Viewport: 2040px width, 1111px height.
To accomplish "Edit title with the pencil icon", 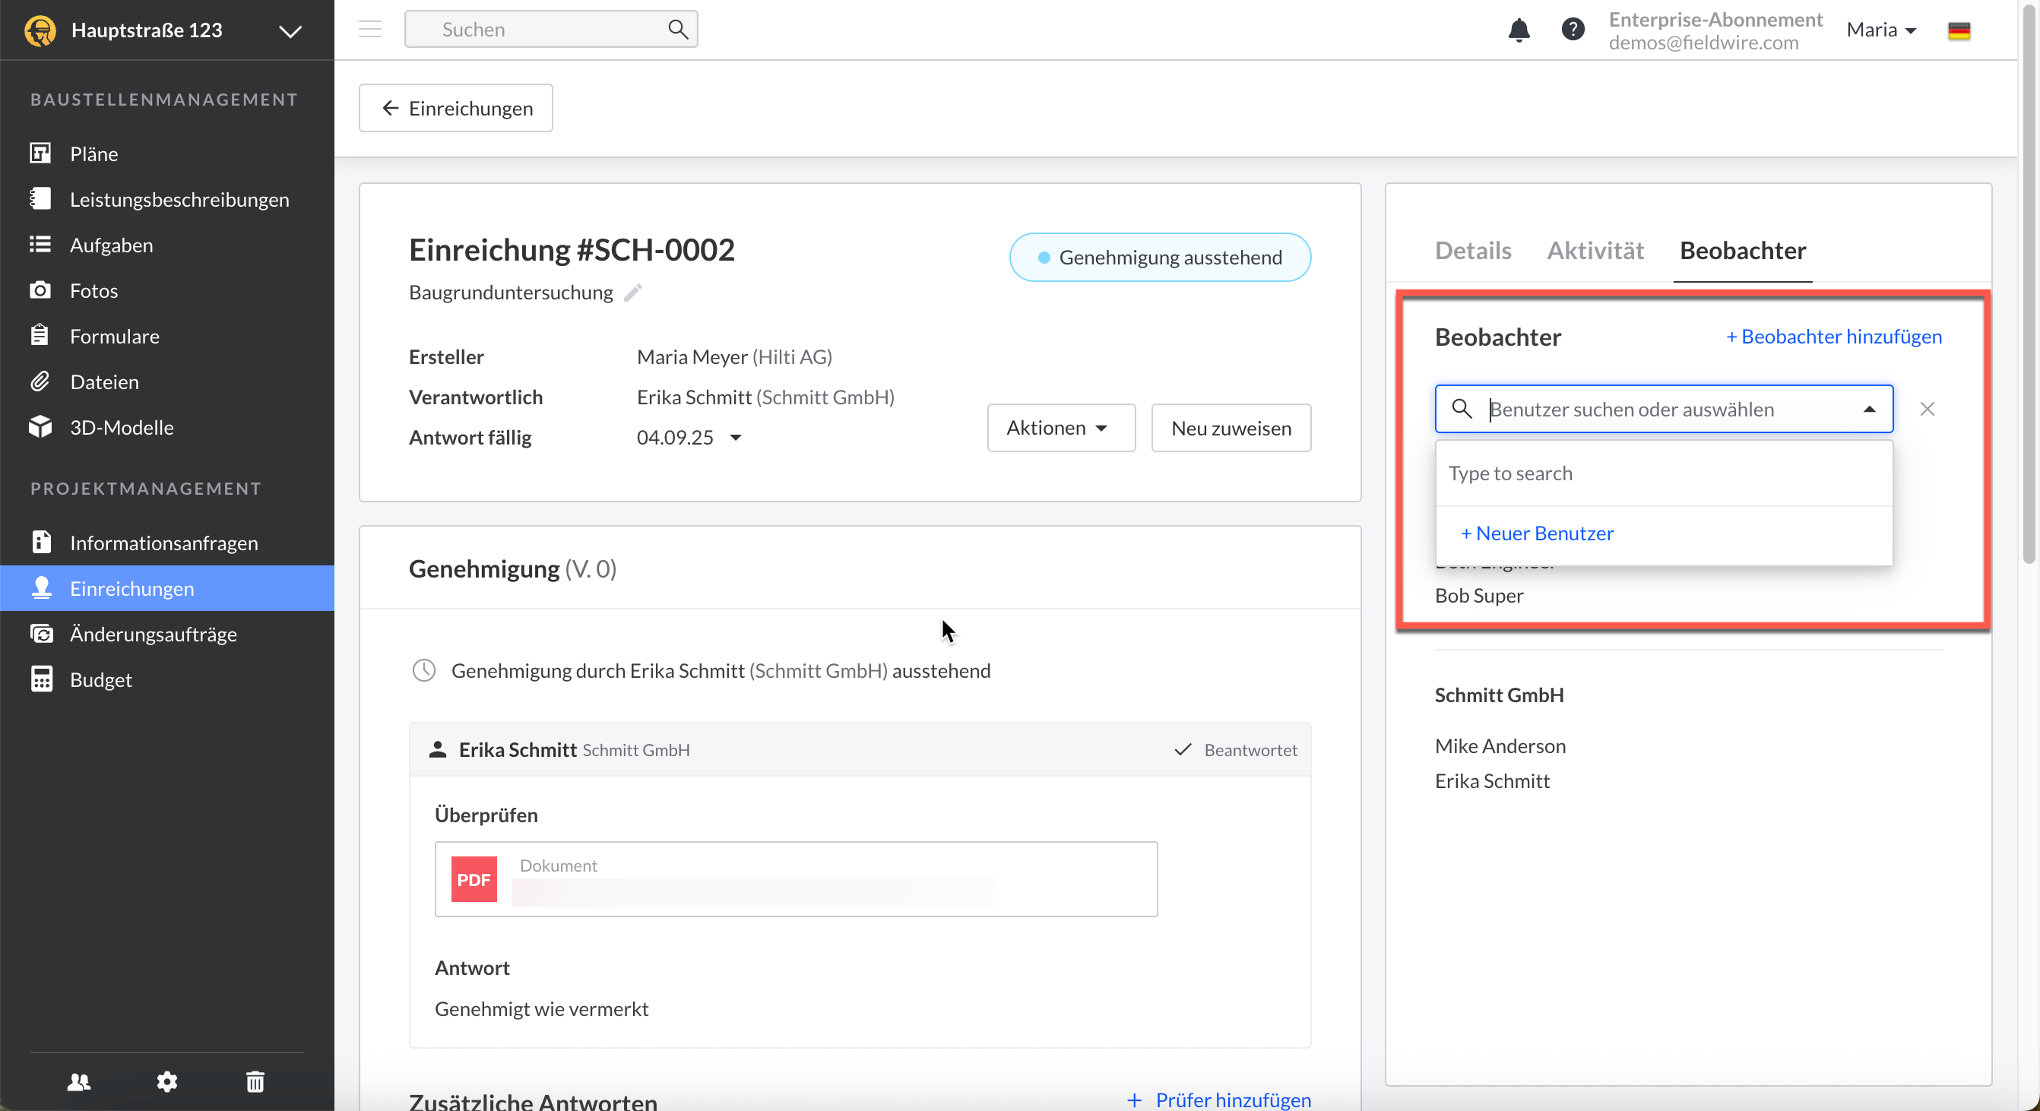I will click(x=632, y=293).
